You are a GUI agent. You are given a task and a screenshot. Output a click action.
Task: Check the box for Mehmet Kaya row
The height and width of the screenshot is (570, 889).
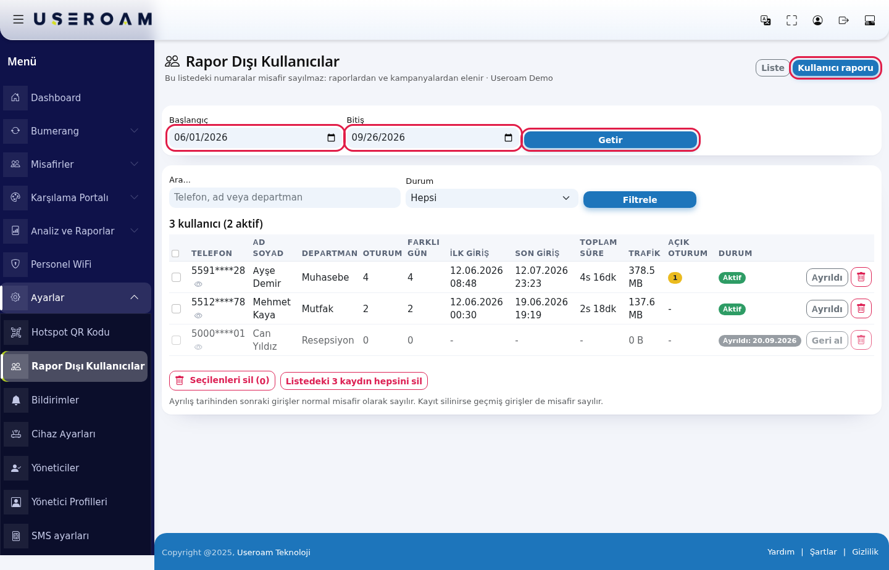[x=176, y=309]
